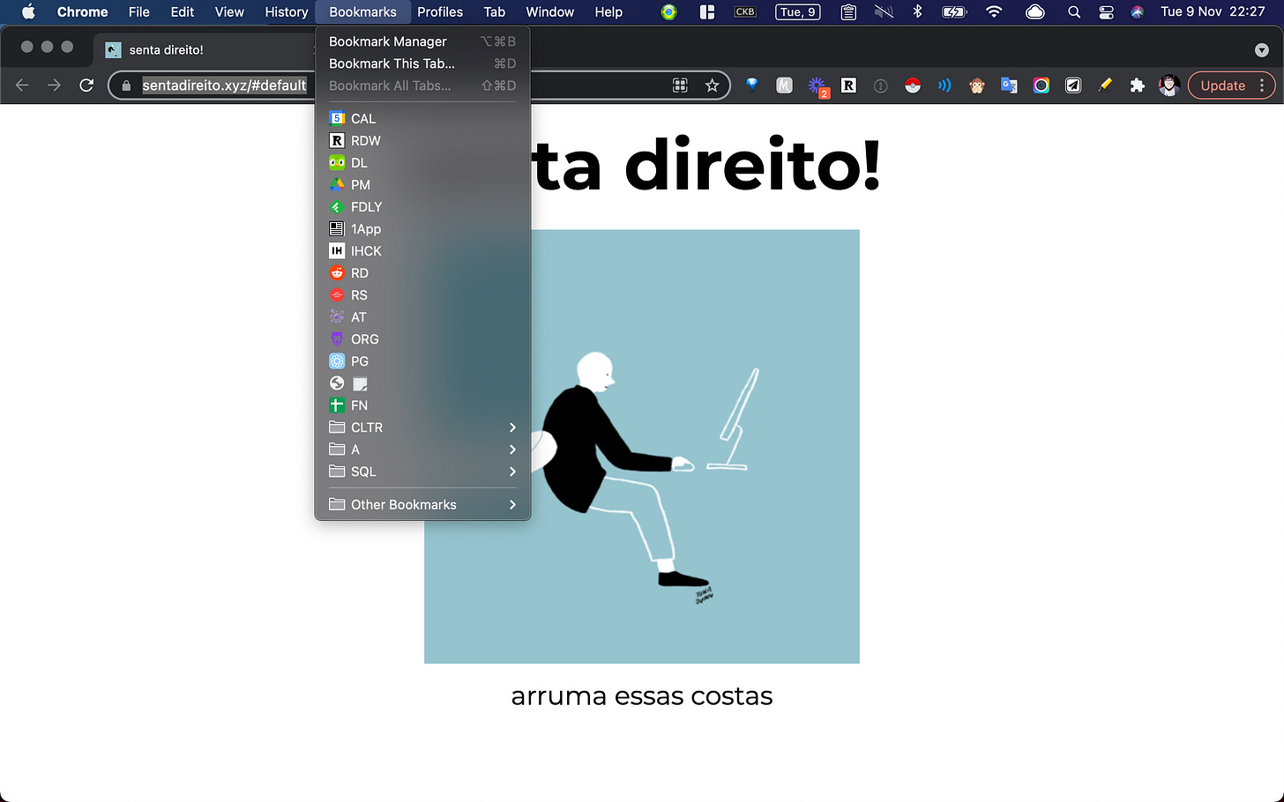The height and width of the screenshot is (802, 1284).
Task: Go forward to the next page
Action: pos(55,85)
